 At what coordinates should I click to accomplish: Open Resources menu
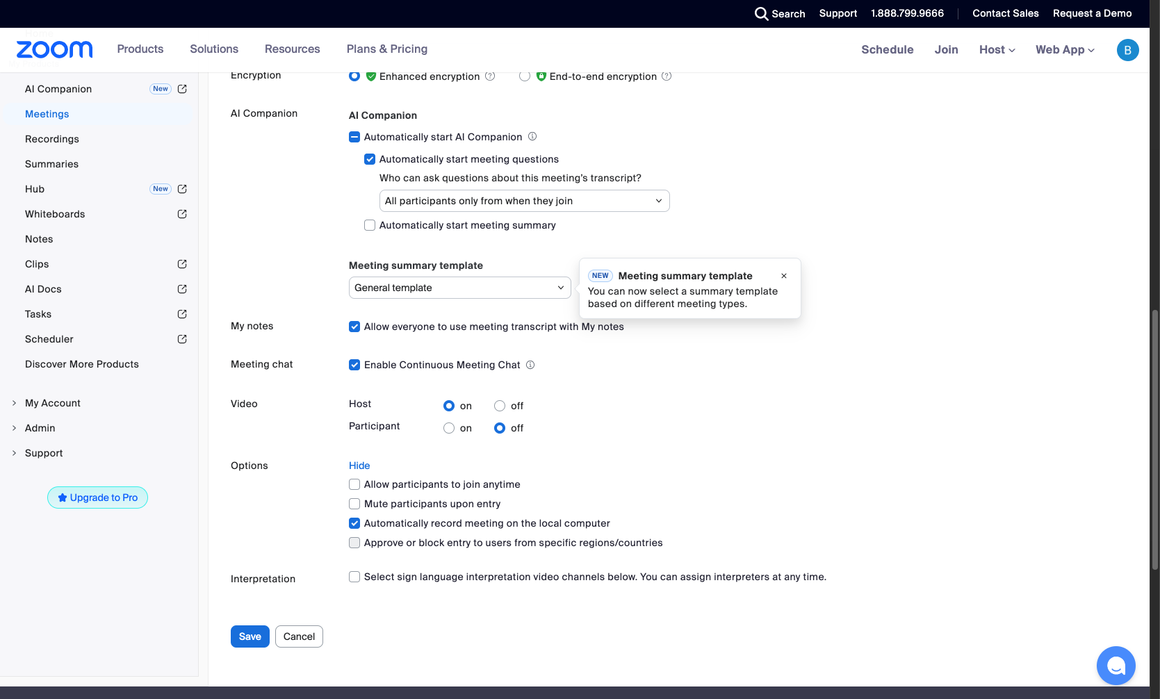coord(293,49)
